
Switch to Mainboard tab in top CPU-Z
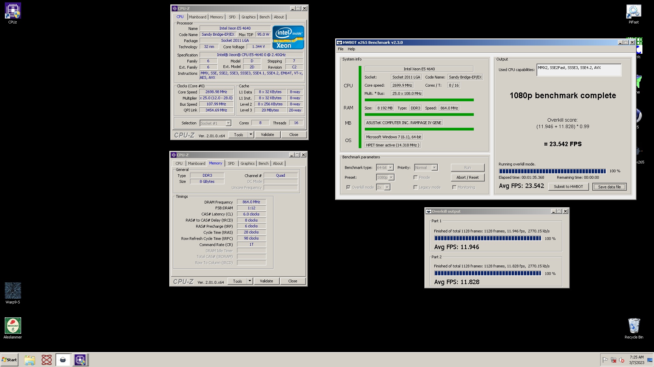198,17
